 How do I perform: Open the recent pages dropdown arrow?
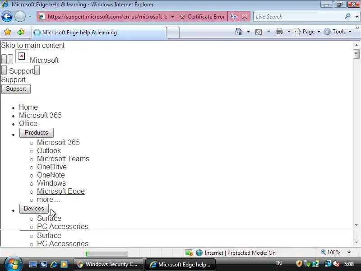coord(30,17)
